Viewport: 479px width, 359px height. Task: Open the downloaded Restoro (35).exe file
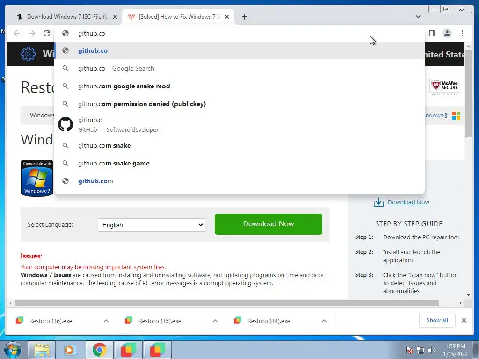(160, 321)
